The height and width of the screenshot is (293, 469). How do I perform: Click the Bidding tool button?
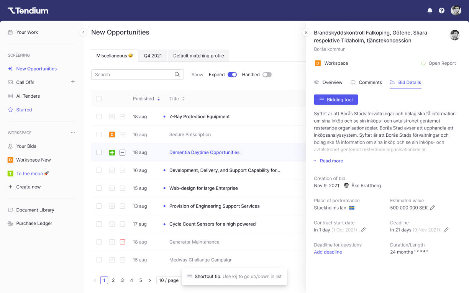(336, 100)
